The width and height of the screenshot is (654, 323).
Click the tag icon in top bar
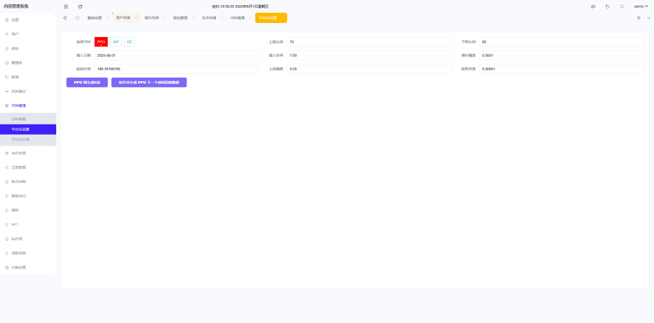(607, 6)
